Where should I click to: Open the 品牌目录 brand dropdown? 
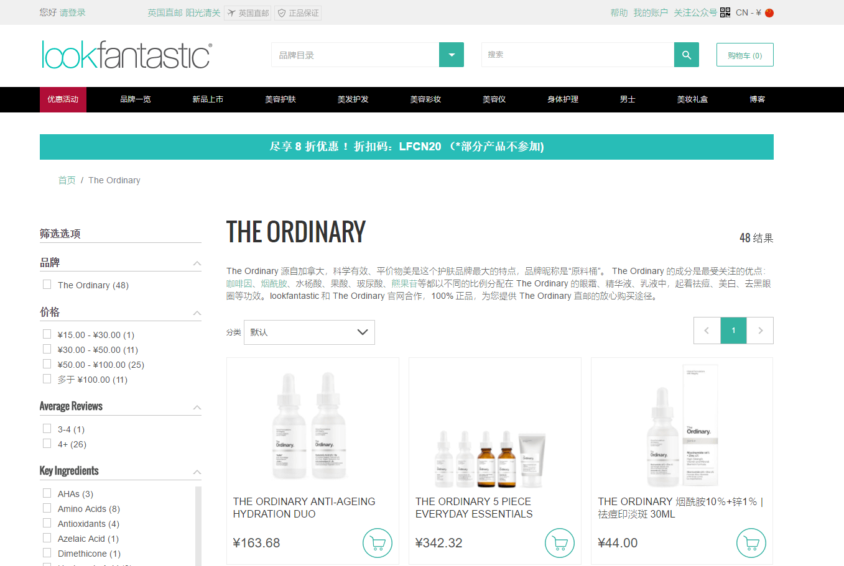click(368, 55)
